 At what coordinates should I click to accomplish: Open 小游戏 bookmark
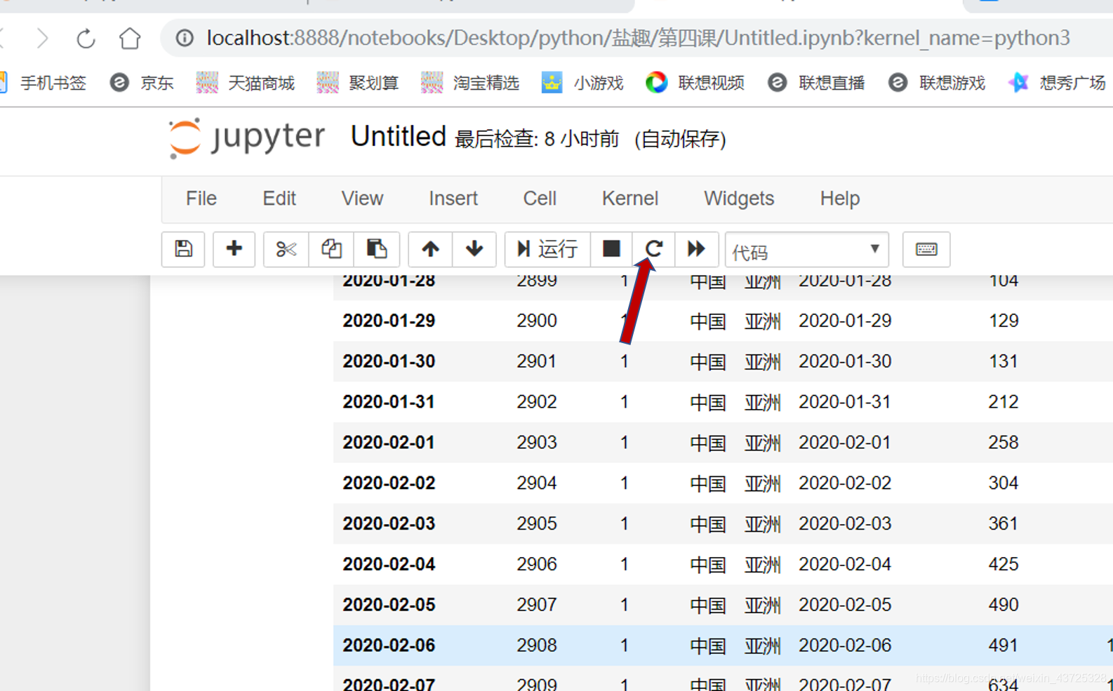[582, 83]
